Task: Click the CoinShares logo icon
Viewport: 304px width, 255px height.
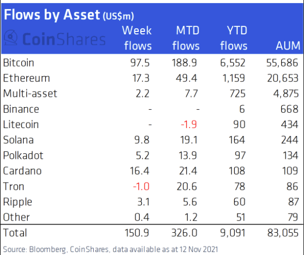Action: 11,37
